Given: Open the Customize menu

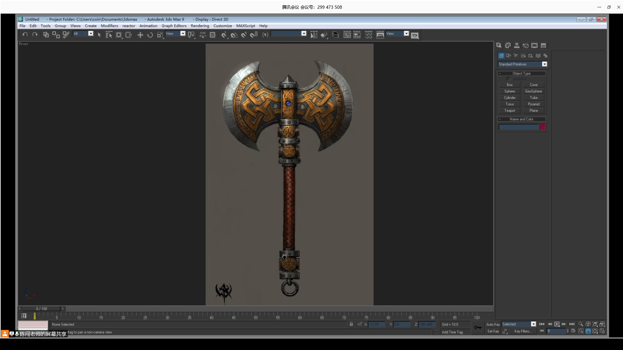Looking at the screenshot, I should tap(223, 26).
